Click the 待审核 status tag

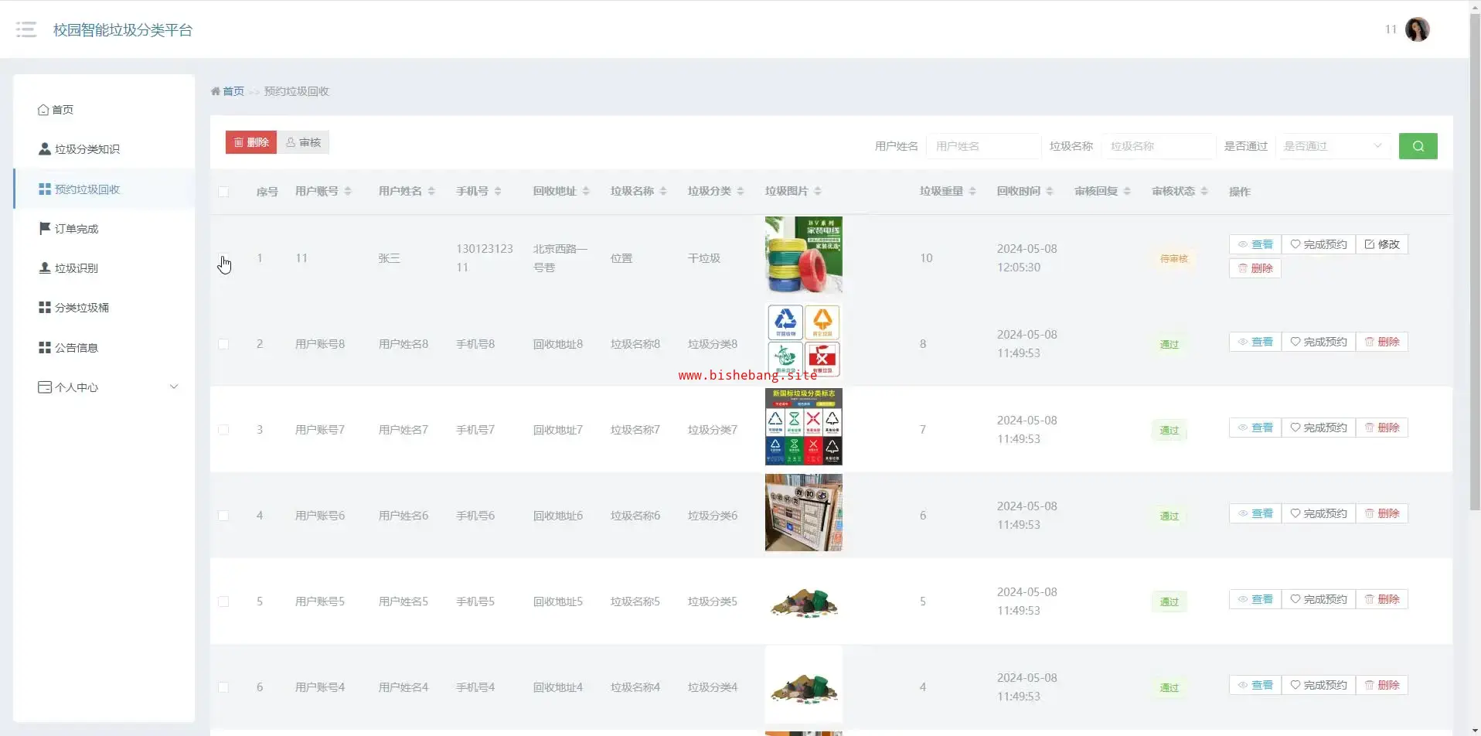click(1173, 259)
